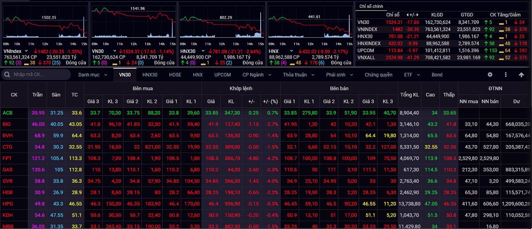Open the three-dot more options menu
532x229 pixels.
[505, 75]
